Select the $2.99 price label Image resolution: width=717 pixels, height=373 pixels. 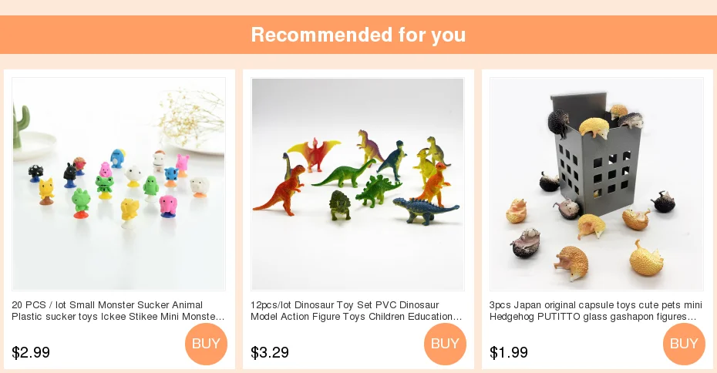tap(31, 352)
